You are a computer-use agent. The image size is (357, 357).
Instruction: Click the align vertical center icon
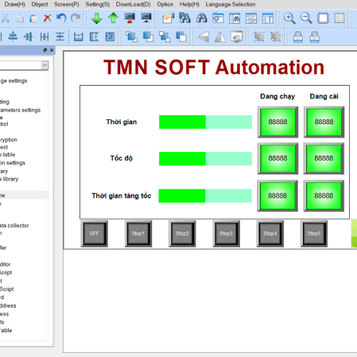[13, 36]
